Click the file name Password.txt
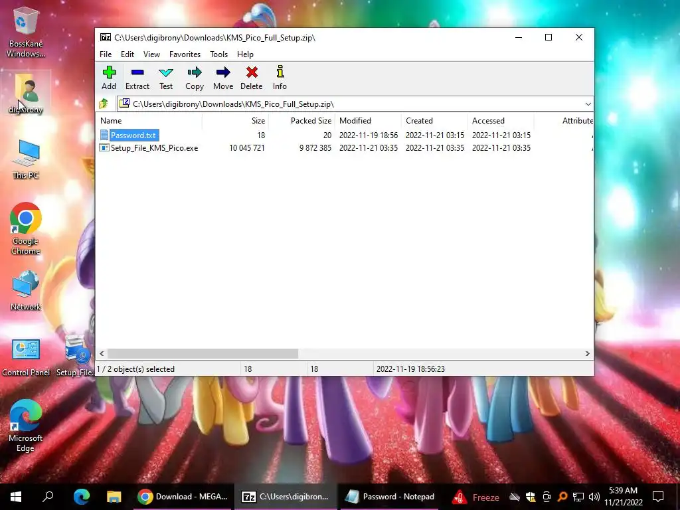680x510 pixels. pyautogui.click(x=133, y=135)
